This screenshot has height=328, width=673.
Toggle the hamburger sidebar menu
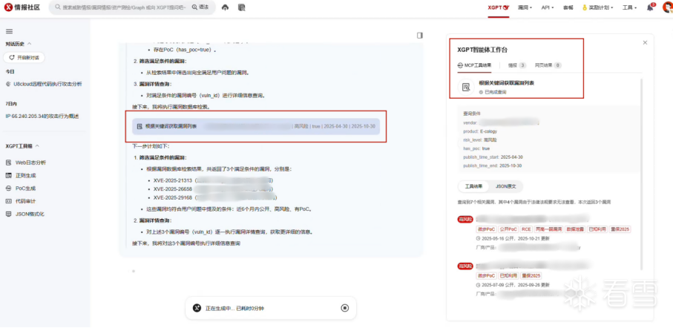click(x=9, y=31)
